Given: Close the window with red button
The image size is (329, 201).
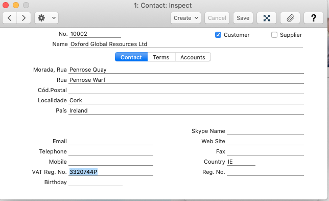Looking at the screenshot, I should tap(6, 5).
